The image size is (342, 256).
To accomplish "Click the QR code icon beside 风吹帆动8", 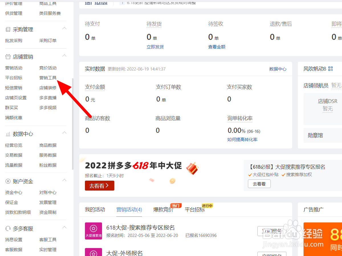I will click(x=331, y=69).
